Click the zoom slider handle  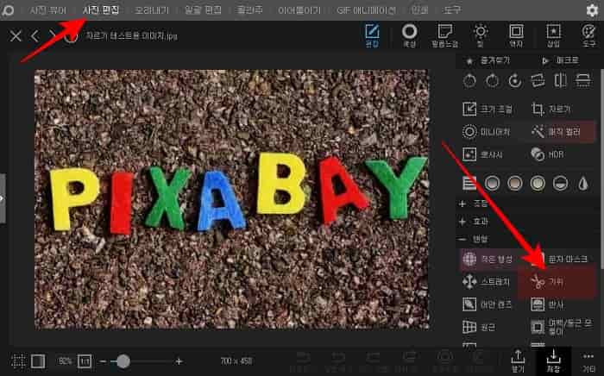[123, 361]
